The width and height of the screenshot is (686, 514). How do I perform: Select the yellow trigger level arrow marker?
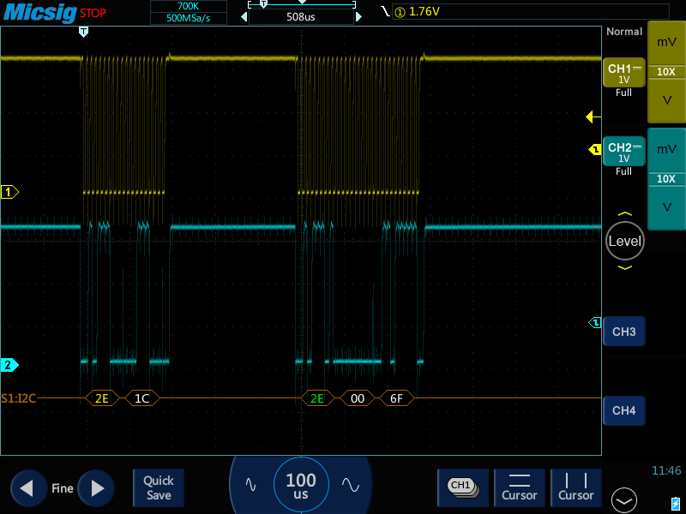[593, 117]
